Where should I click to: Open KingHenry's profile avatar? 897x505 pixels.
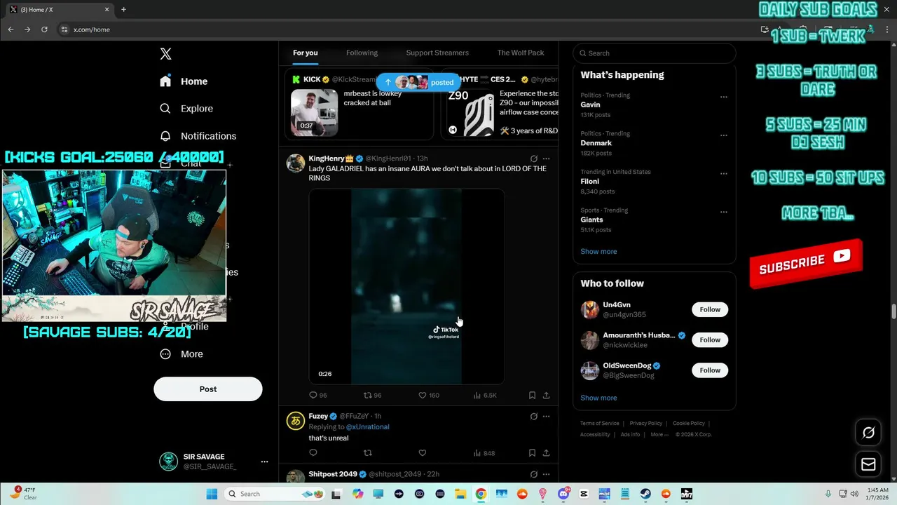click(296, 163)
